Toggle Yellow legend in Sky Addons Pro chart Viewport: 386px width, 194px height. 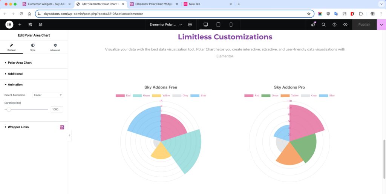coord(289,95)
